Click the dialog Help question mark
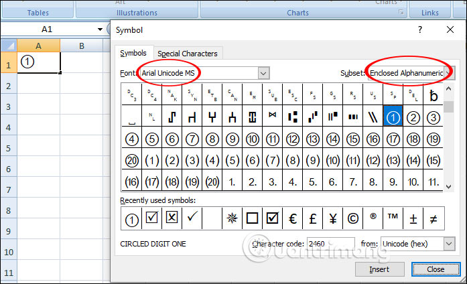Screen dimensions: 467x284 (x=420, y=29)
